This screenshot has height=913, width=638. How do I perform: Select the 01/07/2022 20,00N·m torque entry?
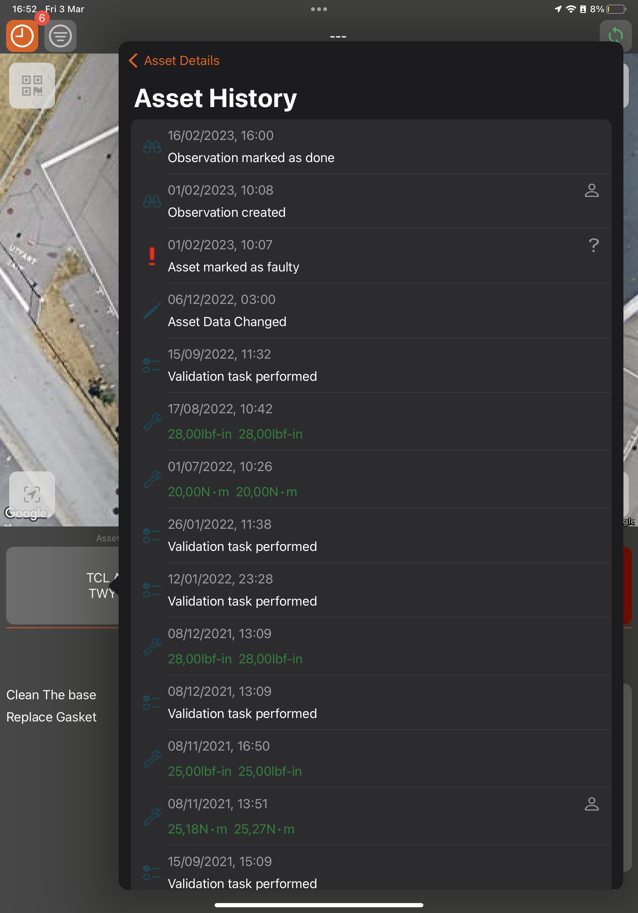point(370,479)
